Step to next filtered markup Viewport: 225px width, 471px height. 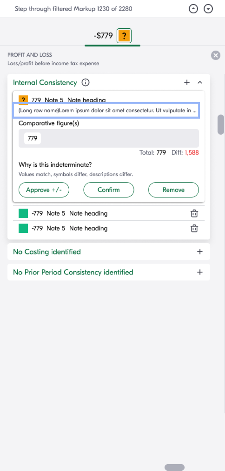click(x=208, y=9)
